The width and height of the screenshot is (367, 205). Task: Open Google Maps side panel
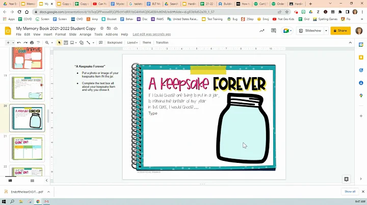[x=361, y=96]
